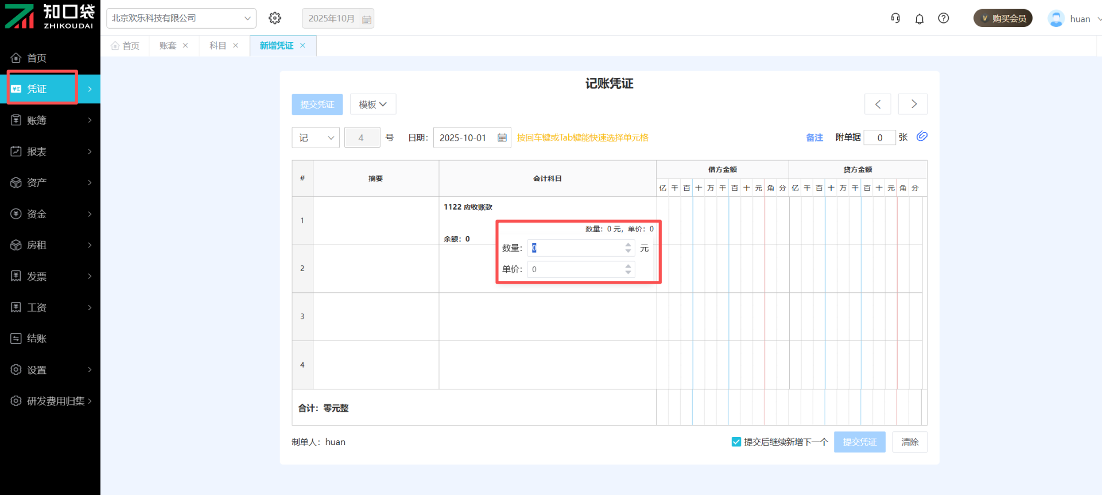This screenshot has width=1102, height=495.
Task: Click the 清除 button
Action: 910,442
